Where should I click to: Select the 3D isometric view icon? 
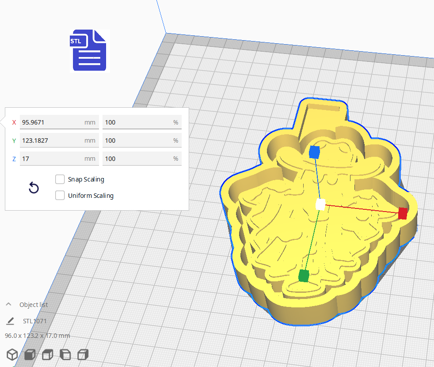[x=12, y=354]
